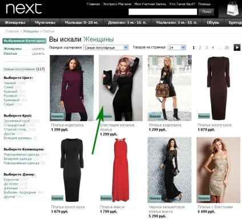Open gold sequin dress thumbnail
The width and height of the screenshot is (242, 219).
[x=219, y=170]
